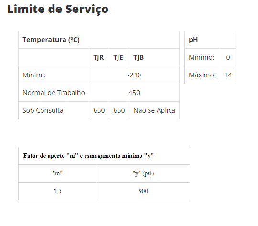Screen dimensions: 258x226
Task: Click the -240 minimum temperature value
Action: click(x=134, y=75)
